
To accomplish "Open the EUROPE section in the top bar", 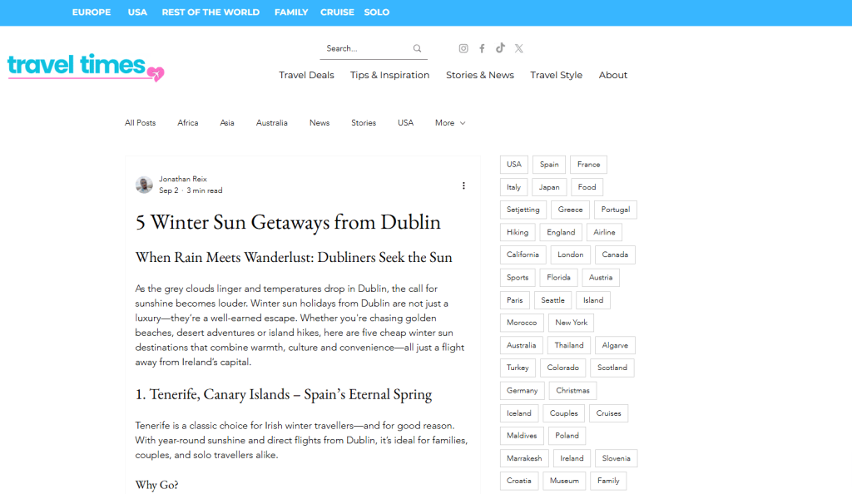I will 91,12.
